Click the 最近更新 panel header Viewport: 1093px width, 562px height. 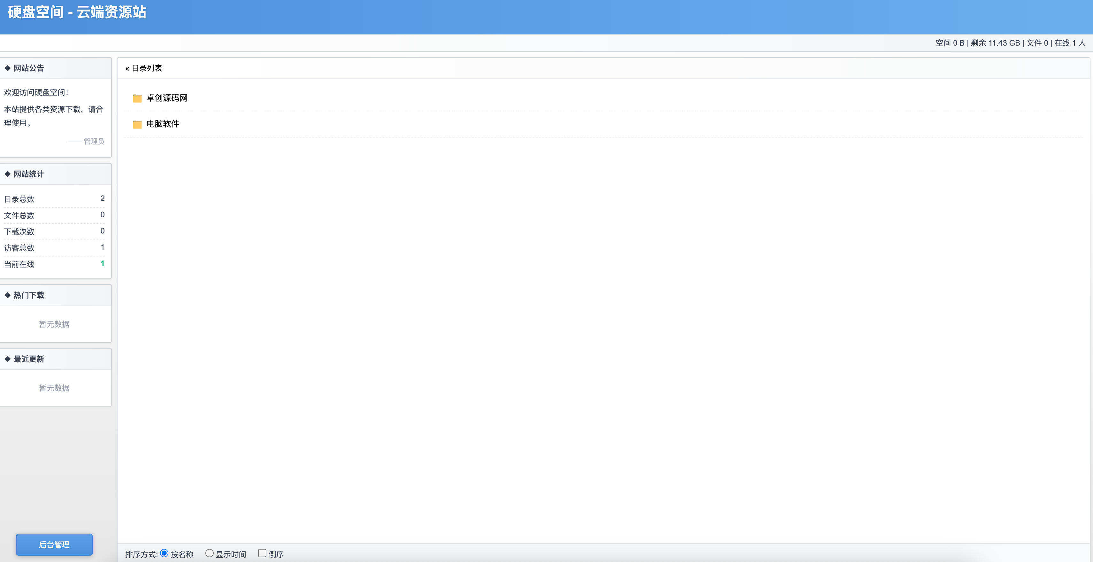point(29,359)
